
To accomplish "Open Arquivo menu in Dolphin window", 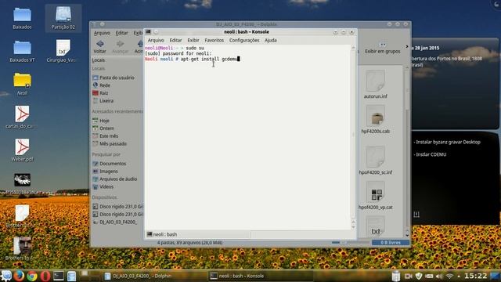I will (102, 33).
